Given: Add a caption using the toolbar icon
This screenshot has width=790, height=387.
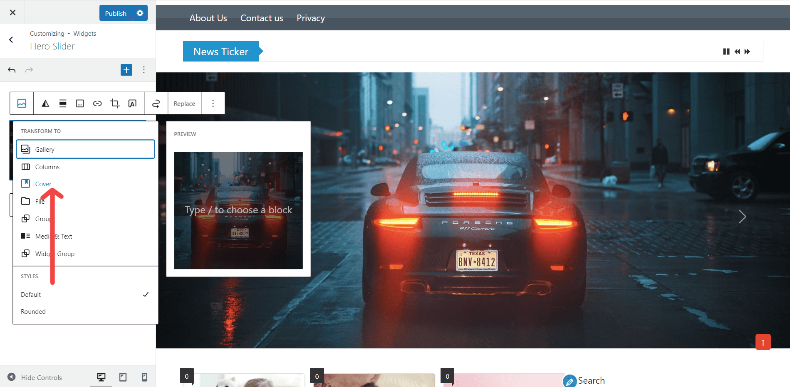Looking at the screenshot, I should point(80,104).
